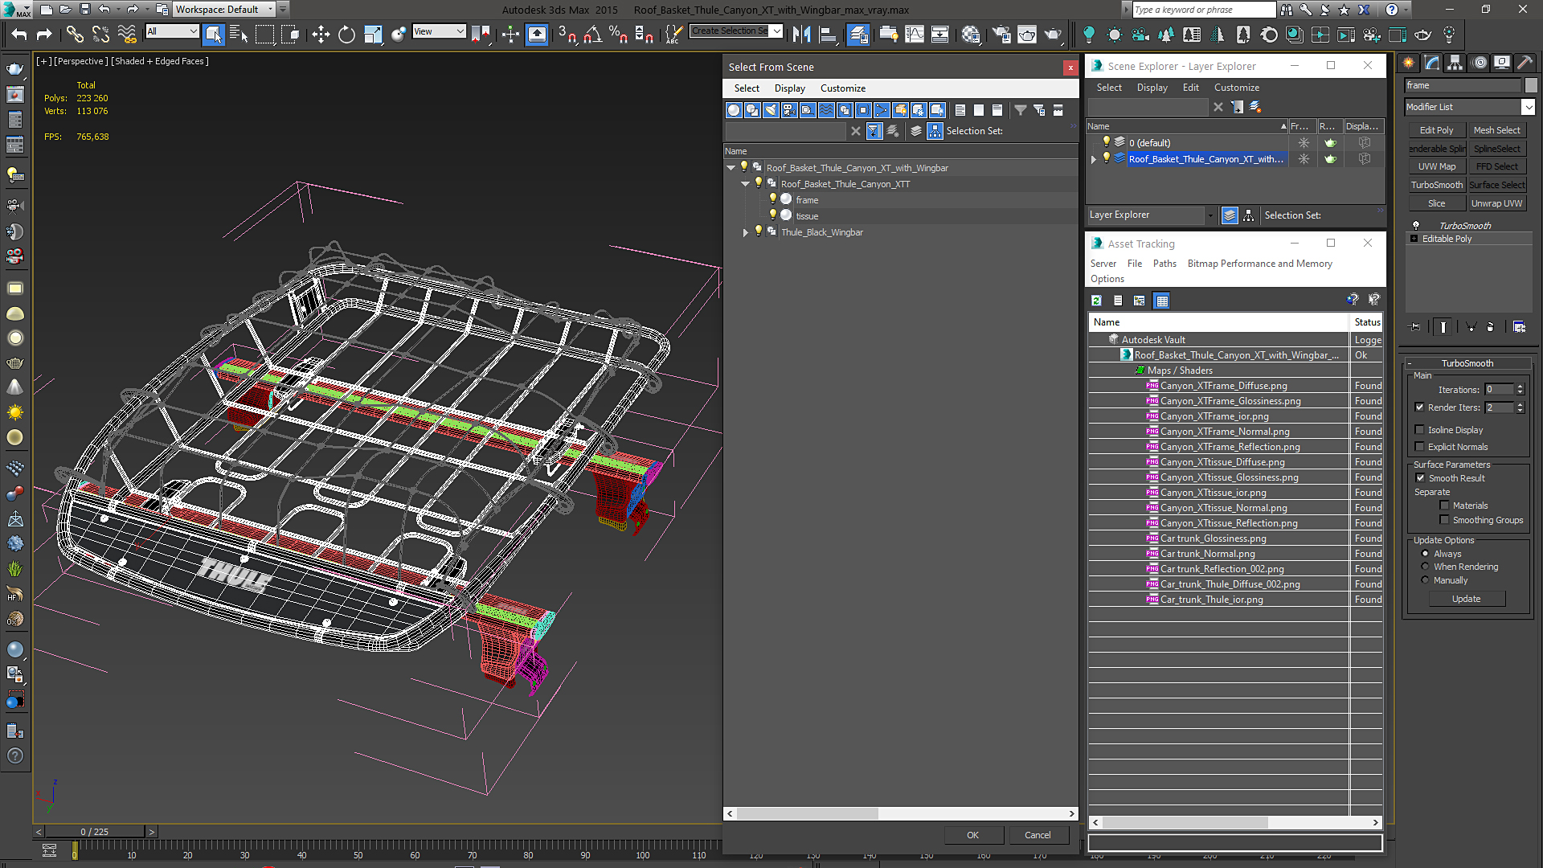
Task: Open Paths menu in Asset Tracking
Action: [x=1164, y=264]
